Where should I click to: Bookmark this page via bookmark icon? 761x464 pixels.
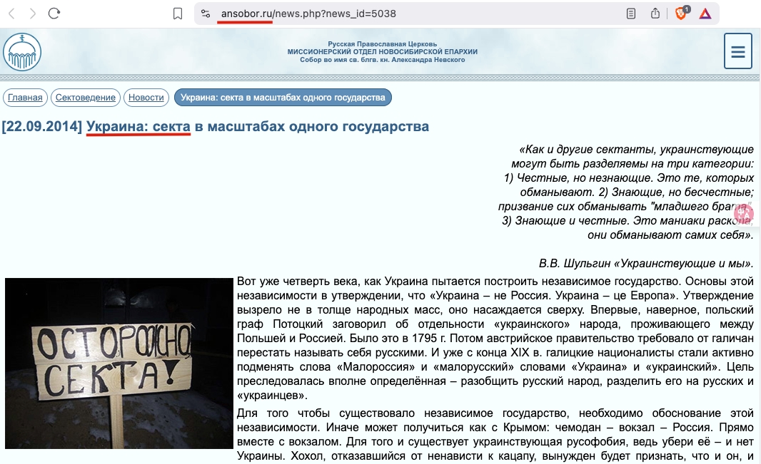click(x=178, y=14)
